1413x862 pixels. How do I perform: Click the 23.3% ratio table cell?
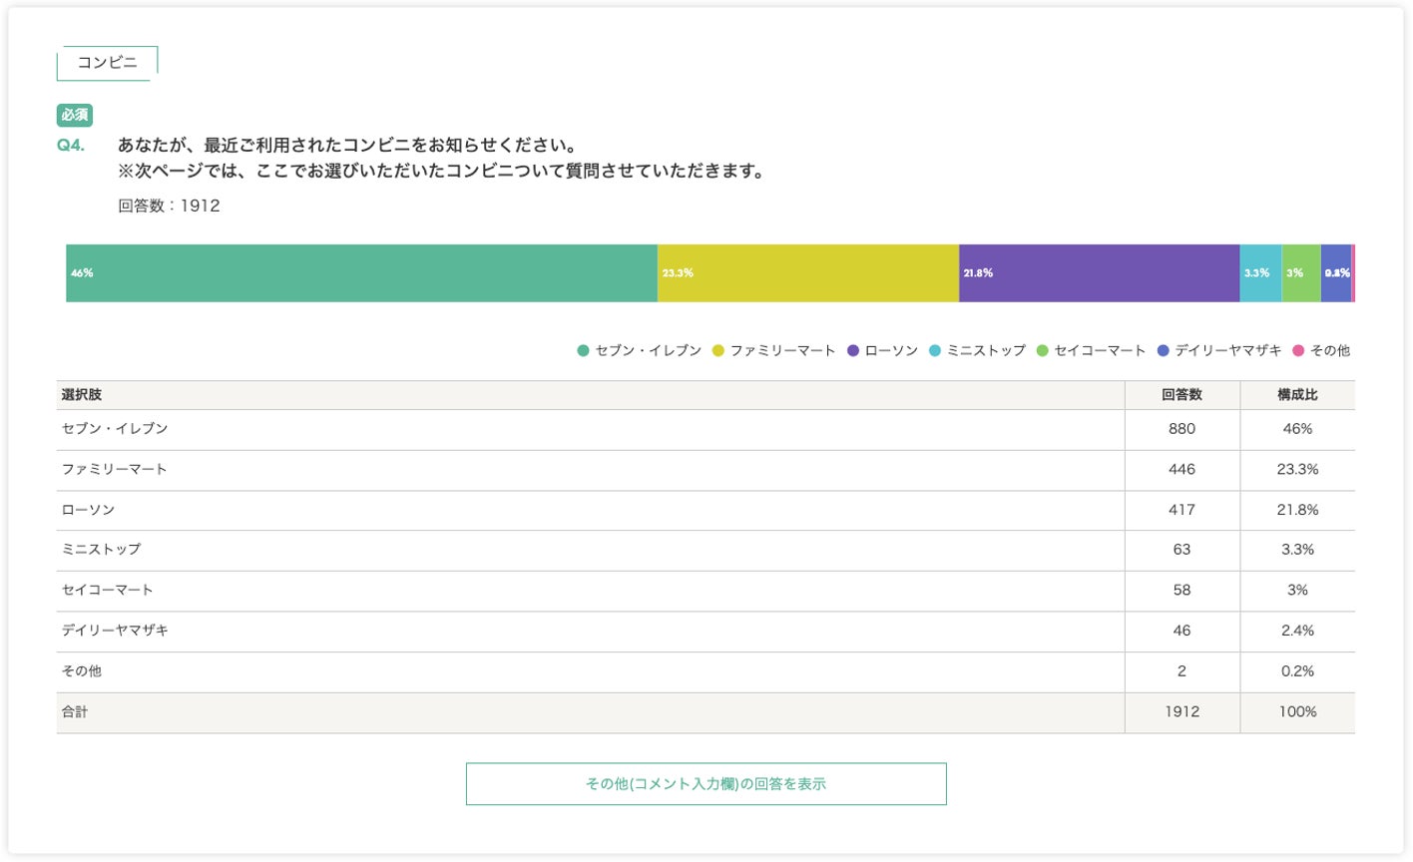point(1297,469)
